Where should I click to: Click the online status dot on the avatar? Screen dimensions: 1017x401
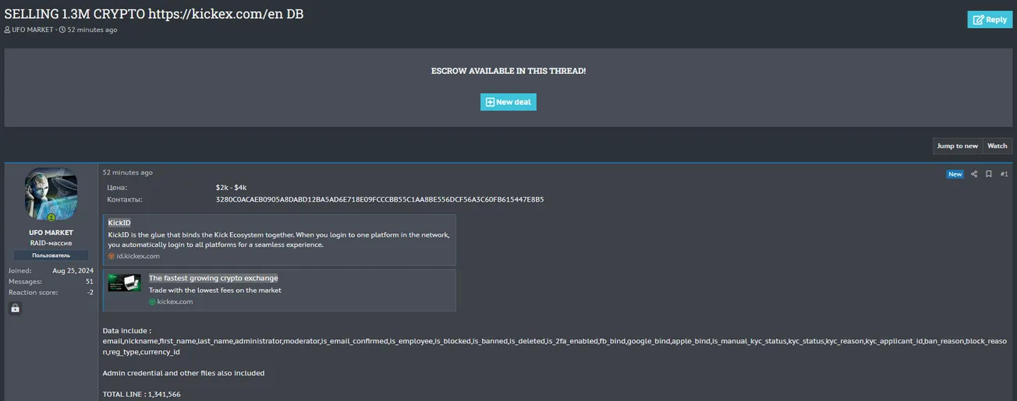(x=51, y=218)
